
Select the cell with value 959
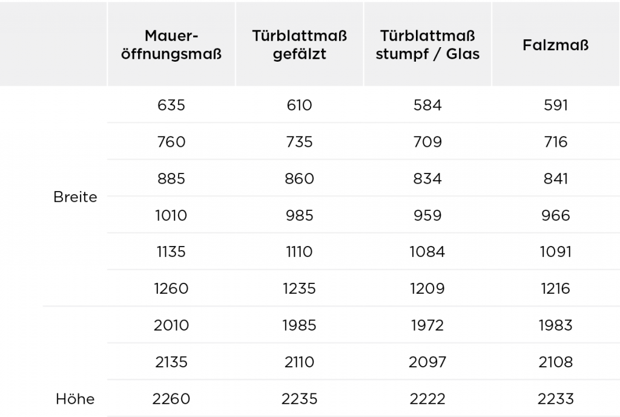(427, 215)
